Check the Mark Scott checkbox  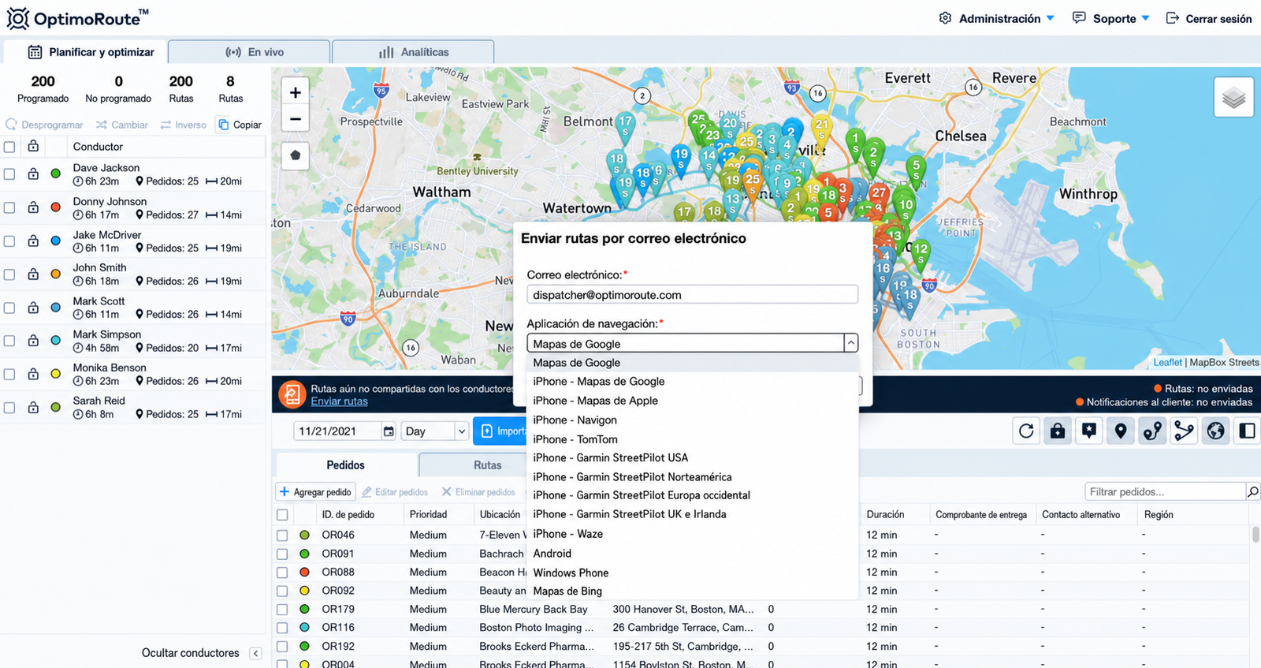pos(9,308)
